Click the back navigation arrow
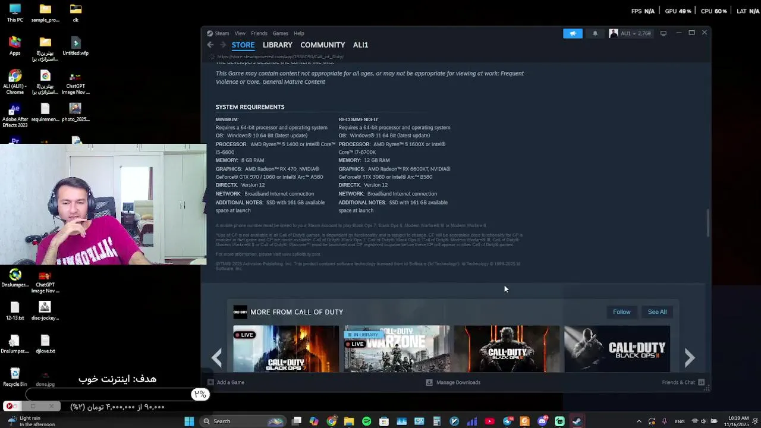The image size is (761, 428). 210,45
